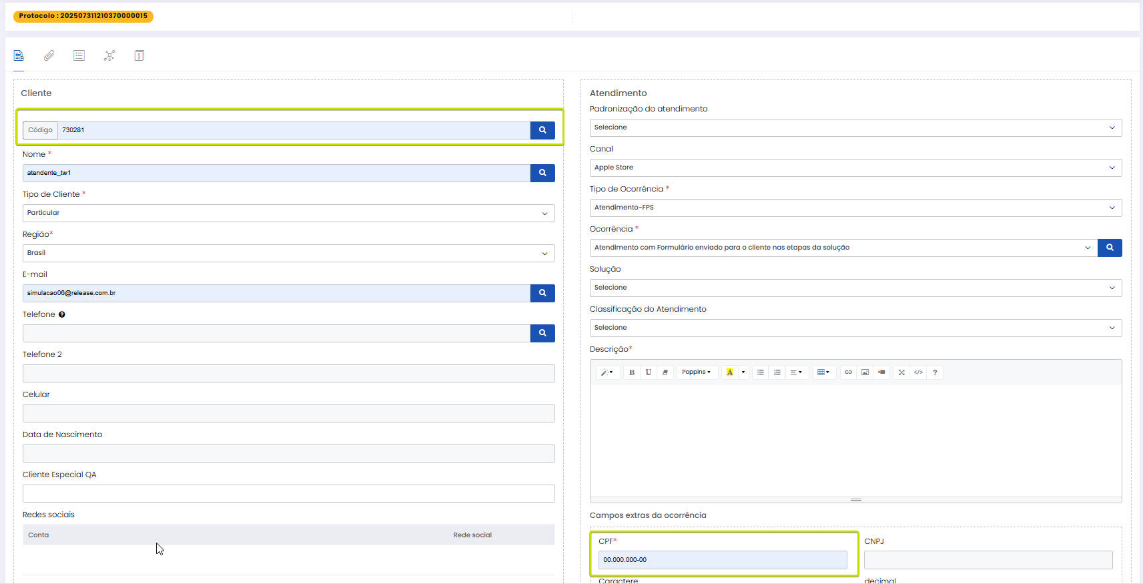
Task: Insert picture using the image icon
Action: (x=865, y=372)
